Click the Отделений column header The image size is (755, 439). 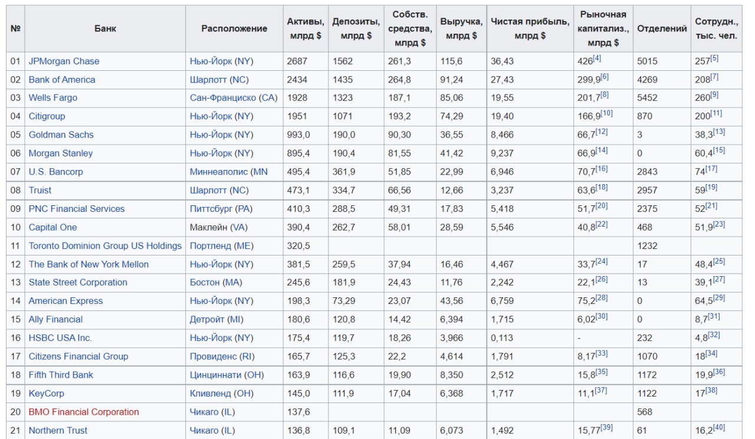click(662, 28)
